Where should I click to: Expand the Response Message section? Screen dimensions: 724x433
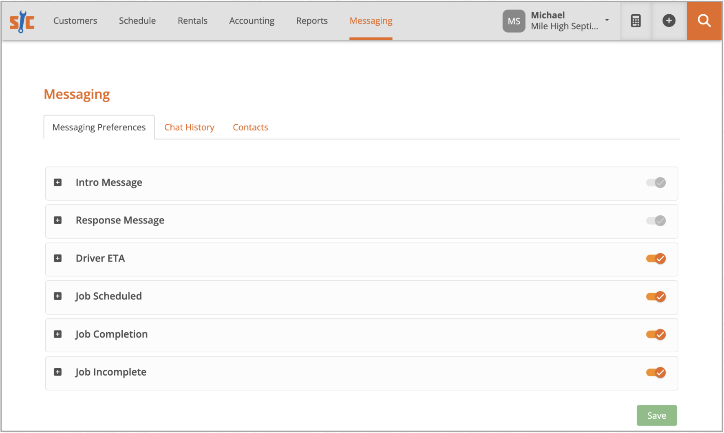coord(58,220)
